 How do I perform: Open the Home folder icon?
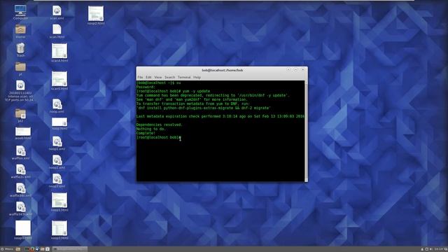(20, 29)
